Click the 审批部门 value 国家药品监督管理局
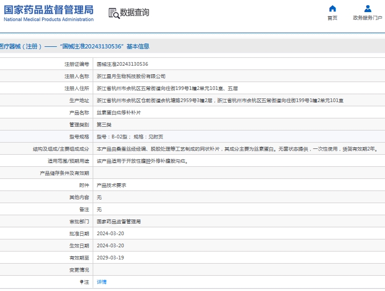Screen dimensions: 385x291 click(x=119, y=222)
